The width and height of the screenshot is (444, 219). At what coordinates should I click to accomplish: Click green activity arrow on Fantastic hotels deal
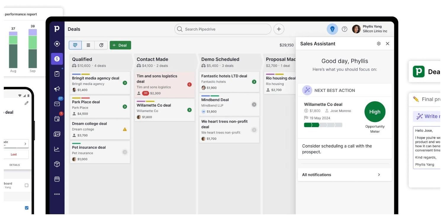pos(254,82)
